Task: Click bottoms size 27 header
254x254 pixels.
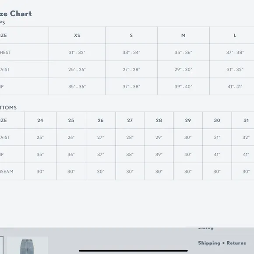Action: [x=130, y=120]
